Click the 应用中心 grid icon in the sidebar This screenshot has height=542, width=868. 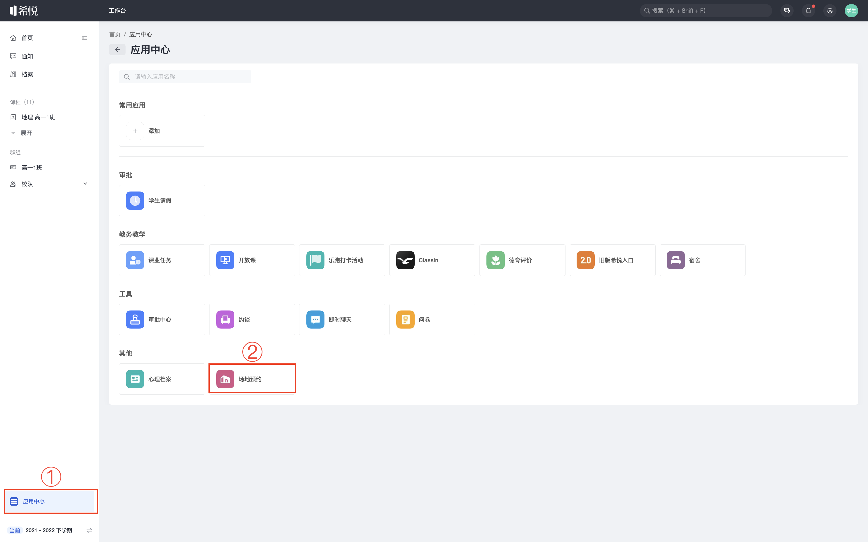click(14, 501)
